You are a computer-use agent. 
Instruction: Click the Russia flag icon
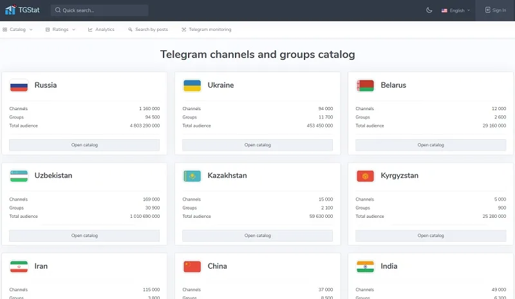tap(19, 86)
